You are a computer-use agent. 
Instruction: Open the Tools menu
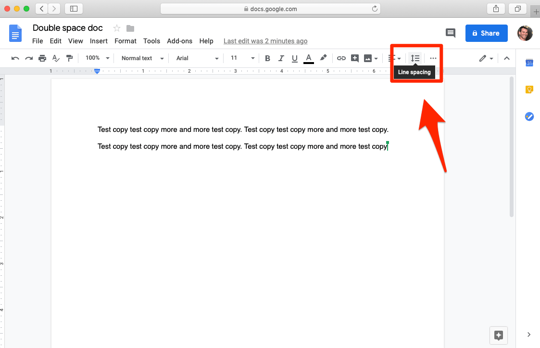click(151, 41)
